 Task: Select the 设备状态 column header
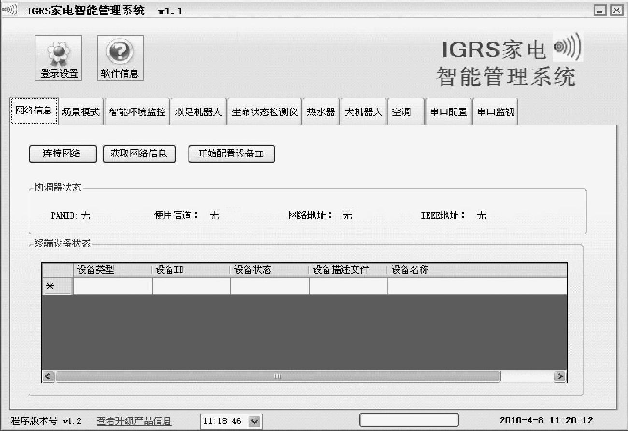270,270
